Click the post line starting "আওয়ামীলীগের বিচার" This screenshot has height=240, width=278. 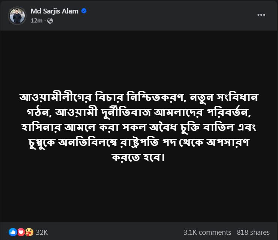tap(139, 97)
